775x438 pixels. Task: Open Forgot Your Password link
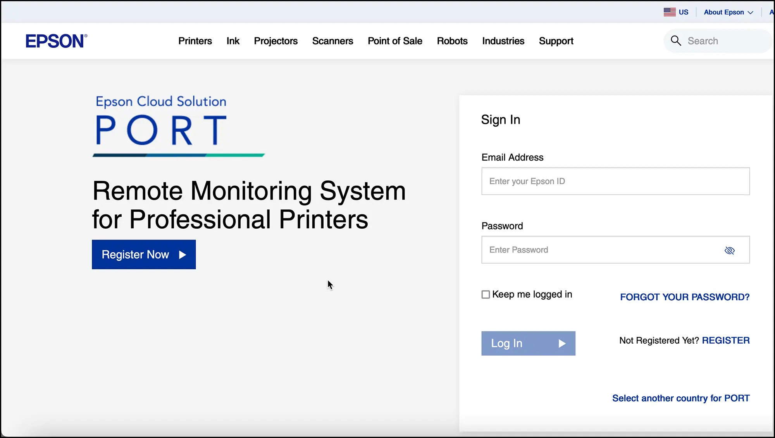pyautogui.click(x=685, y=297)
